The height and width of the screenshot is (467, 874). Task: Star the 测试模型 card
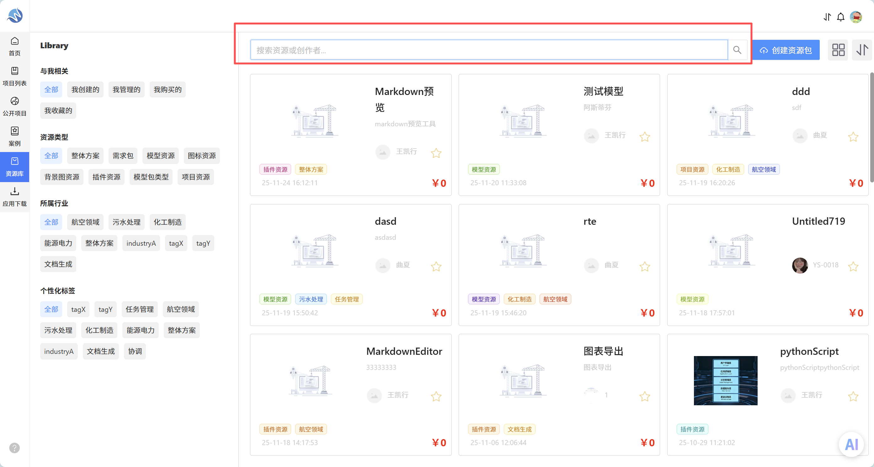coord(645,137)
